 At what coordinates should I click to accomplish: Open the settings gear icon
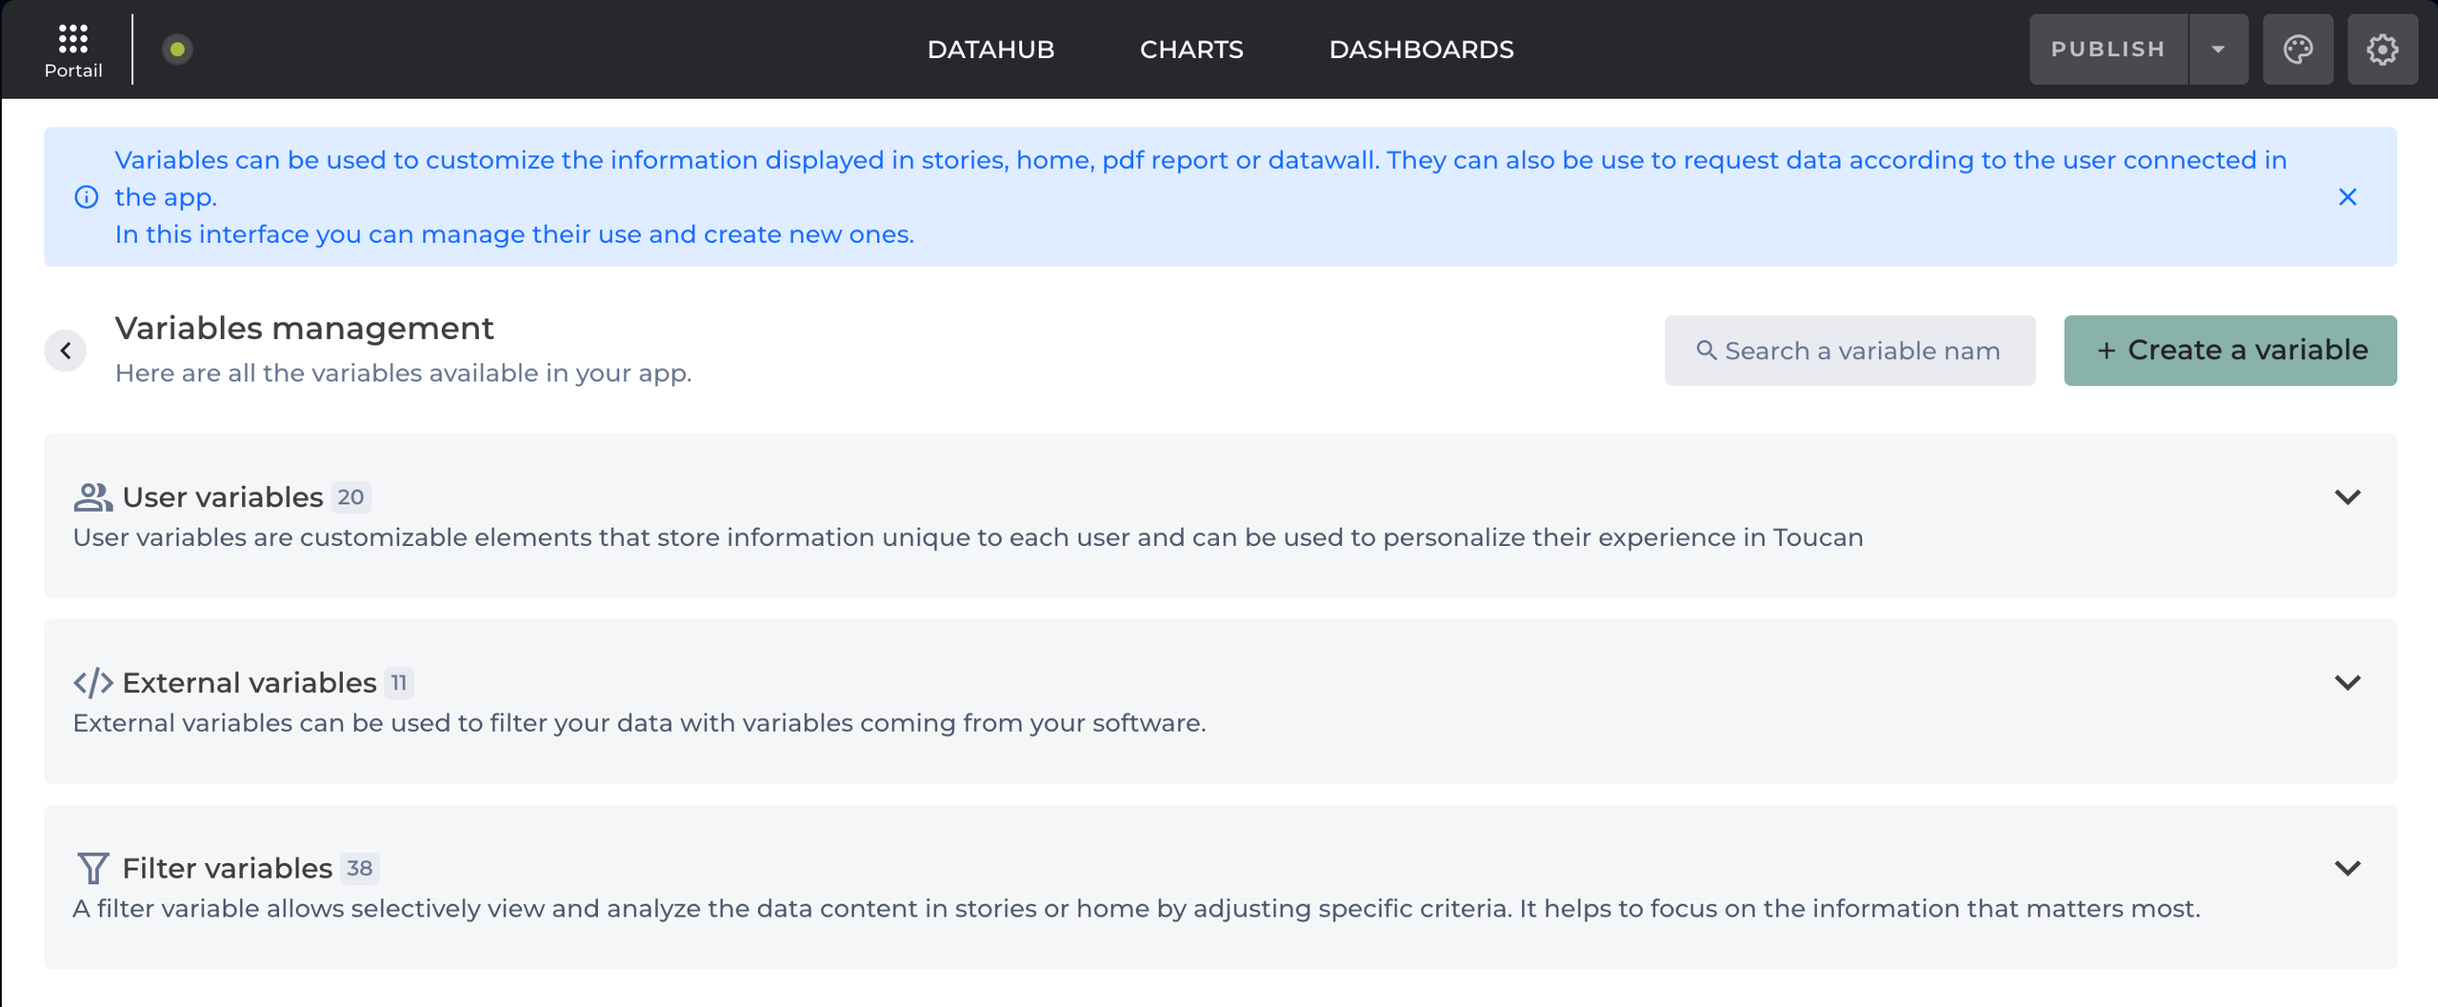[2382, 50]
